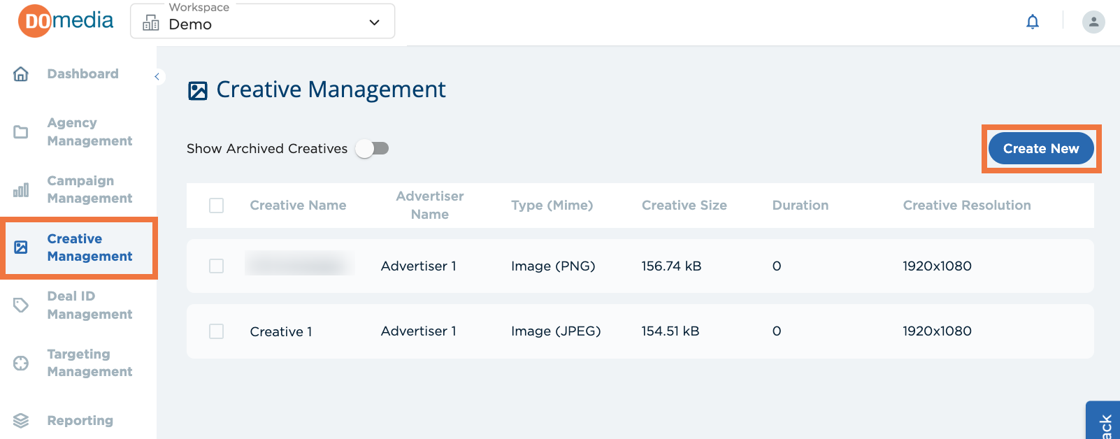The image size is (1120, 439).
Task: Click 1920x1080 resolution in the JPEG row
Action: tap(937, 331)
